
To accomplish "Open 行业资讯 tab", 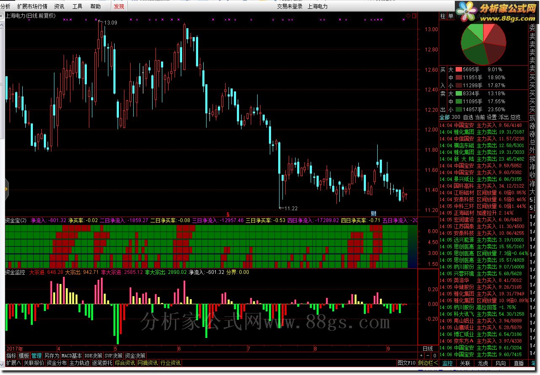I will coord(170,363).
